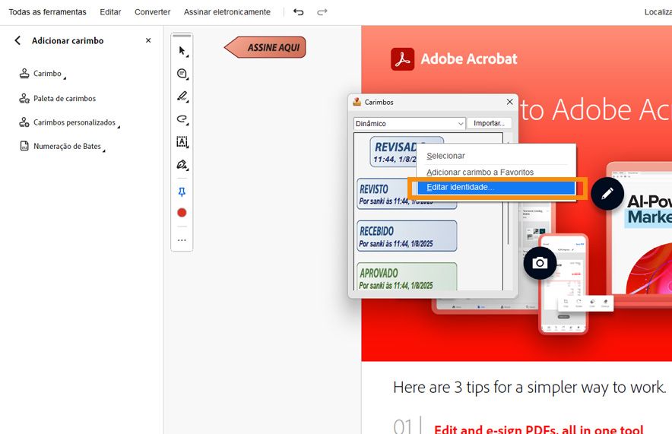
Task: Open the Dinâmico category dropdown
Action: point(409,123)
